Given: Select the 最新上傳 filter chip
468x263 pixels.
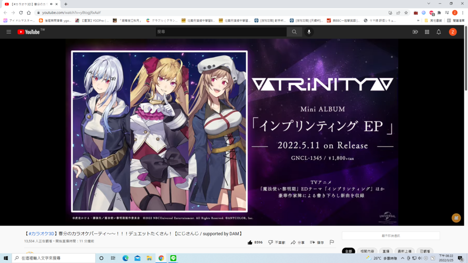Looking at the screenshot, I should [x=404, y=251].
